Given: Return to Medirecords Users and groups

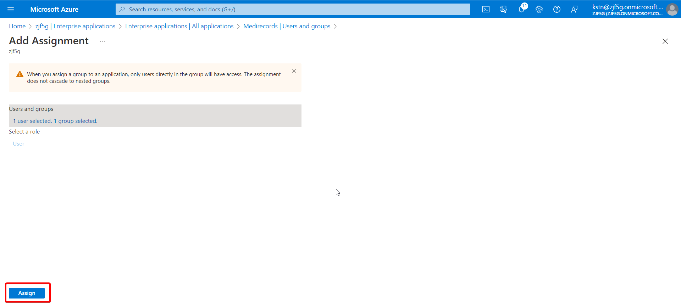Looking at the screenshot, I should (x=287, y=26).
